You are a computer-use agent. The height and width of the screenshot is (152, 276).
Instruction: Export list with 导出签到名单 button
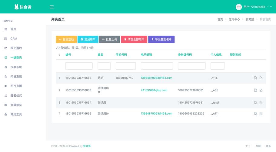pos(161,40)
